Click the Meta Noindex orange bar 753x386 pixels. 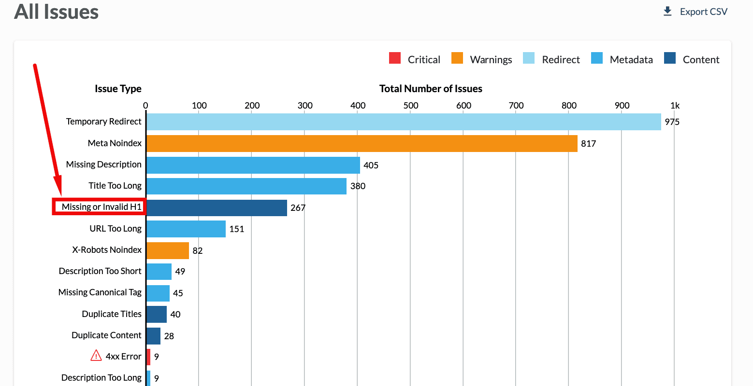point(362,144)
